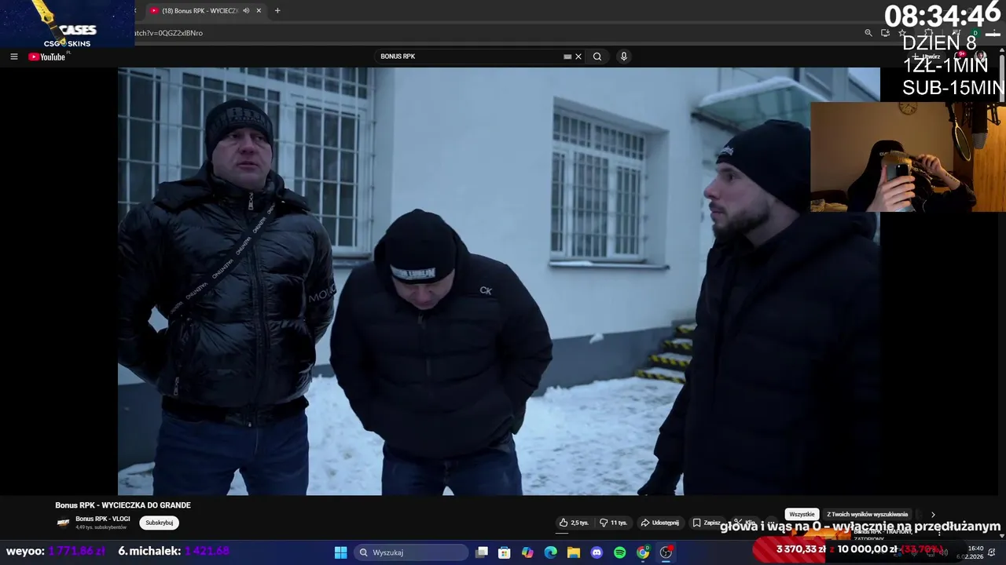Open the Bonus RPK channel avatar
This screenshot has width=1006, height=565.
click(64, 523)
